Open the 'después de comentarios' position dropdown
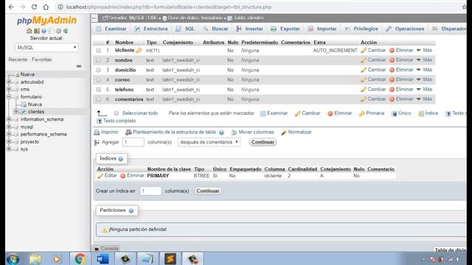 pyautogui.click(x=209, y=142)
